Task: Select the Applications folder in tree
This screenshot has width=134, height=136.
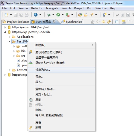Action: tap(25, 37)
